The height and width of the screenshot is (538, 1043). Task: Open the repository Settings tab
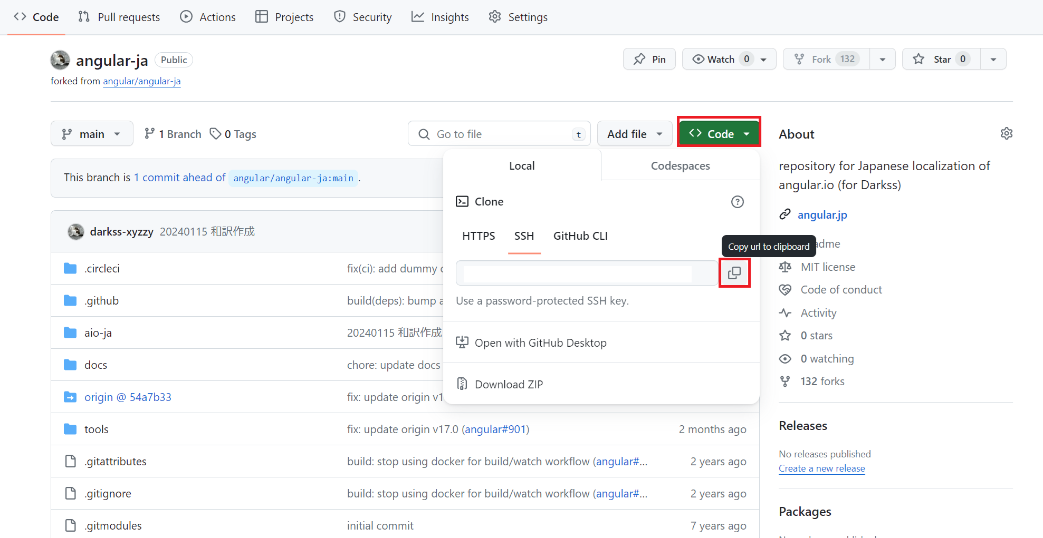pos(518,17)
